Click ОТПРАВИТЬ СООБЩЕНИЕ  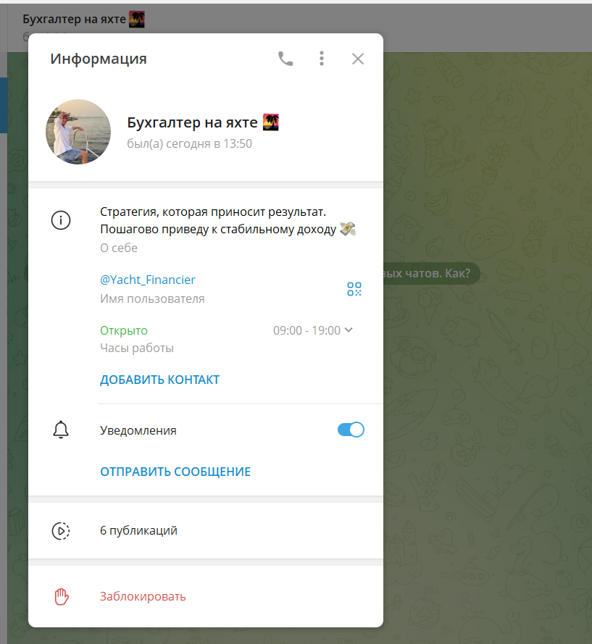tap(175, 471)
